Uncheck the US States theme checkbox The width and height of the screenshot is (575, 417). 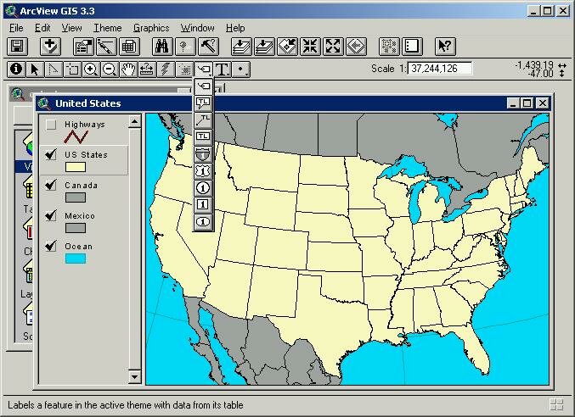click(51, 155)
